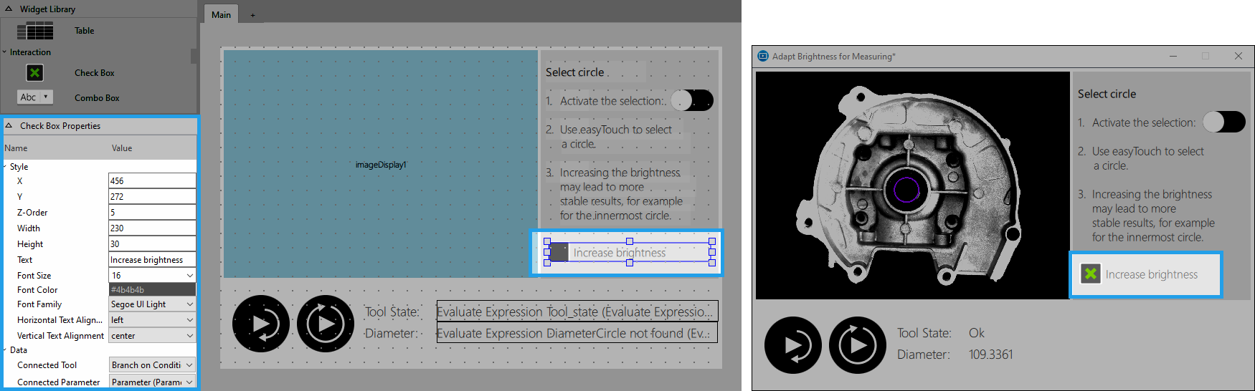
Task: Click the run-once button in Adapt Brightness window
Action: (793, 345)
